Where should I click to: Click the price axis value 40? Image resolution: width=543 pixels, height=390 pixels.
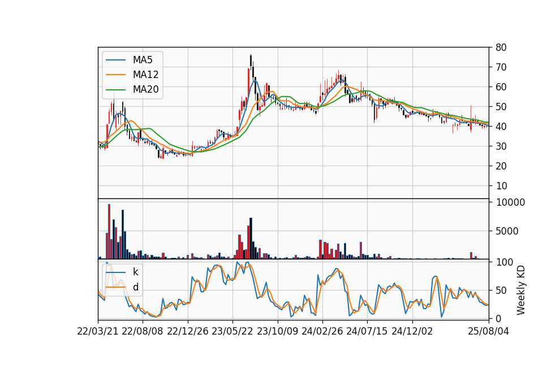pyautogui.click(x=501, y=127)
